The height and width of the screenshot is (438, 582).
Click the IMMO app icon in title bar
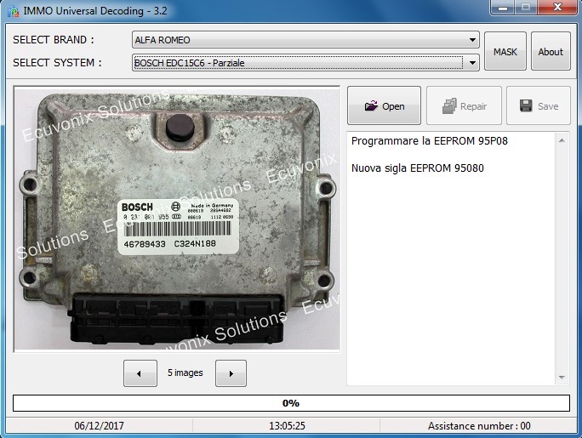[x=13, y=11]
